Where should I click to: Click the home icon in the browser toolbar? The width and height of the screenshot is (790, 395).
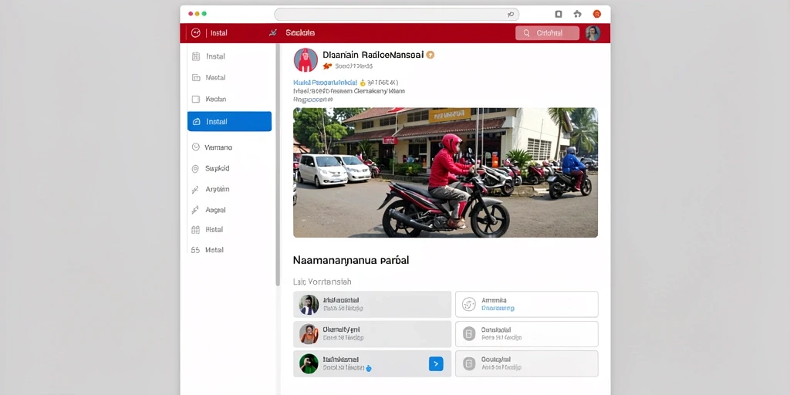[577, 14]
